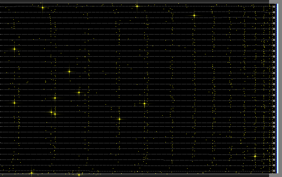Click the lower star marker near the left edge

(x=15, y=103)
